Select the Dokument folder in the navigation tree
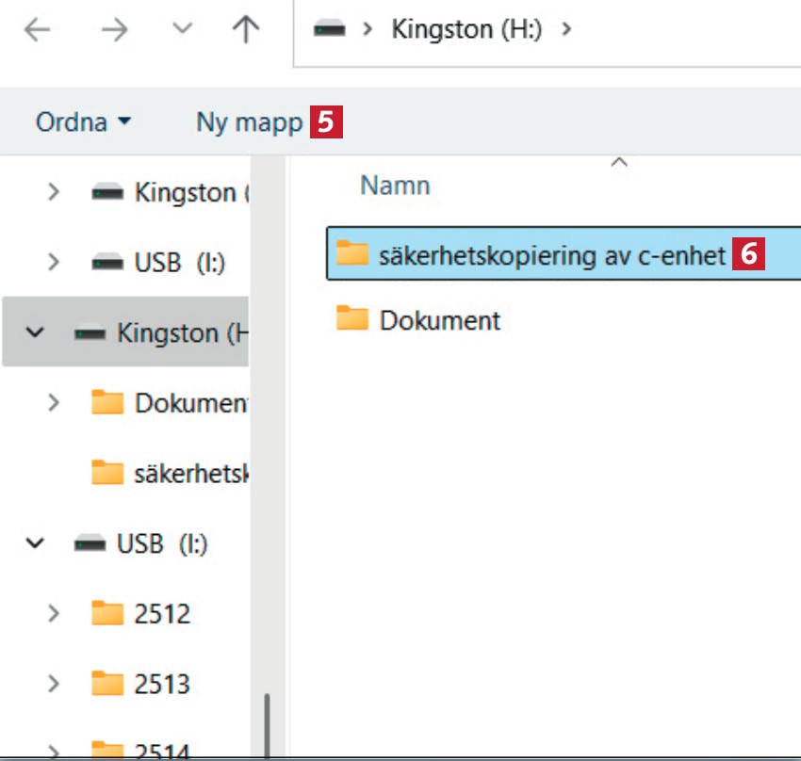The height and width of the screenshot is (761, 801). click(x=191, y=403)
